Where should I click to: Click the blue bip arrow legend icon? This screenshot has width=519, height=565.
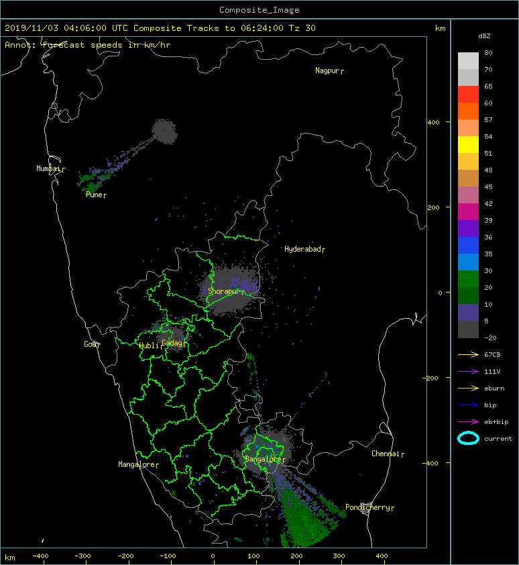(x=468, y=405)
